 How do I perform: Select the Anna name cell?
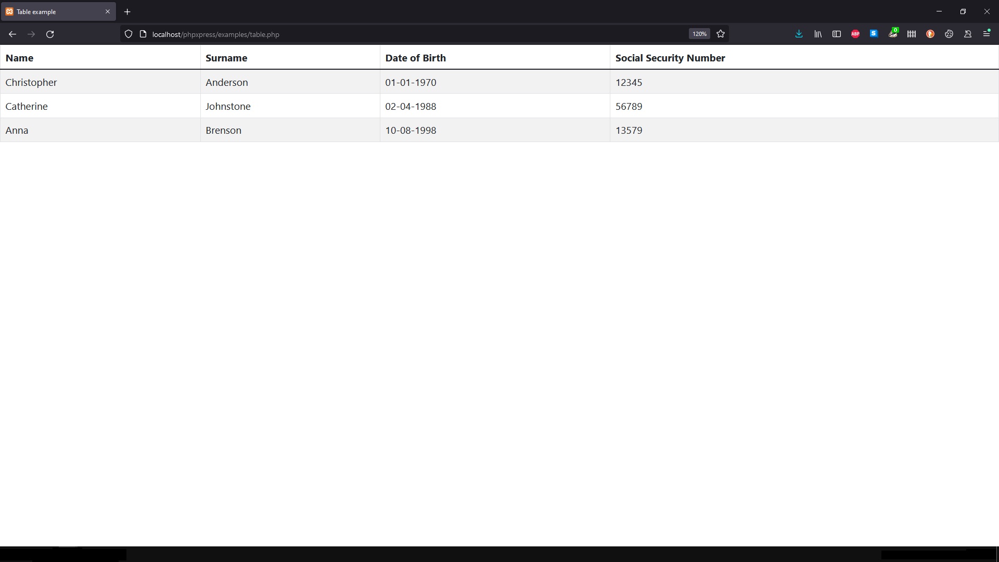[x=100, y=130]
